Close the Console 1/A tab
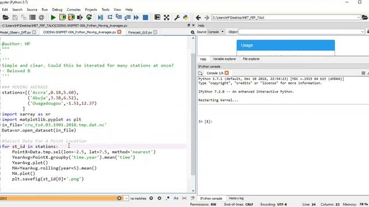369x207 pixels. pyautogui.click(x=227, y=73)
